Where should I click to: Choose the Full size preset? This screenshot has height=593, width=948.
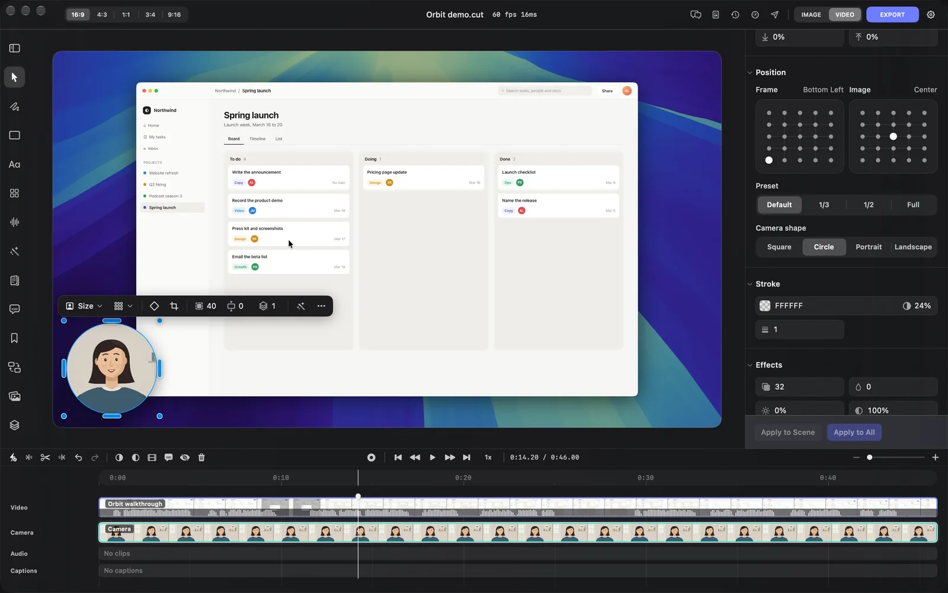[x=913, y=205]
